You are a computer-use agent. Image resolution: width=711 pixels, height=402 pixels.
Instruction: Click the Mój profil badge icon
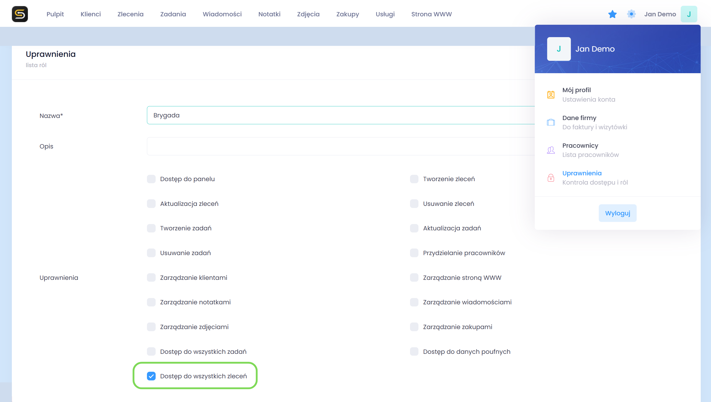[x=551, y=95]
